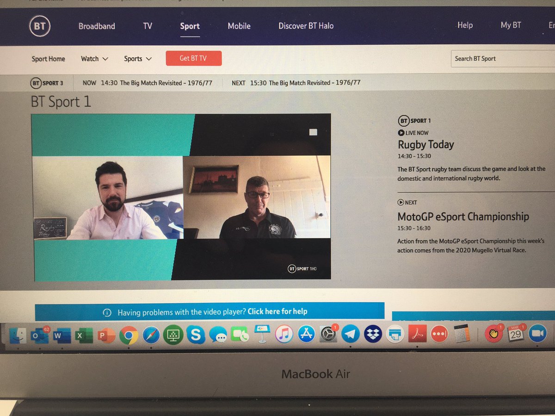Open FaceTime from the dock
This screenshot has width=555, height=416.
(240, 335)
